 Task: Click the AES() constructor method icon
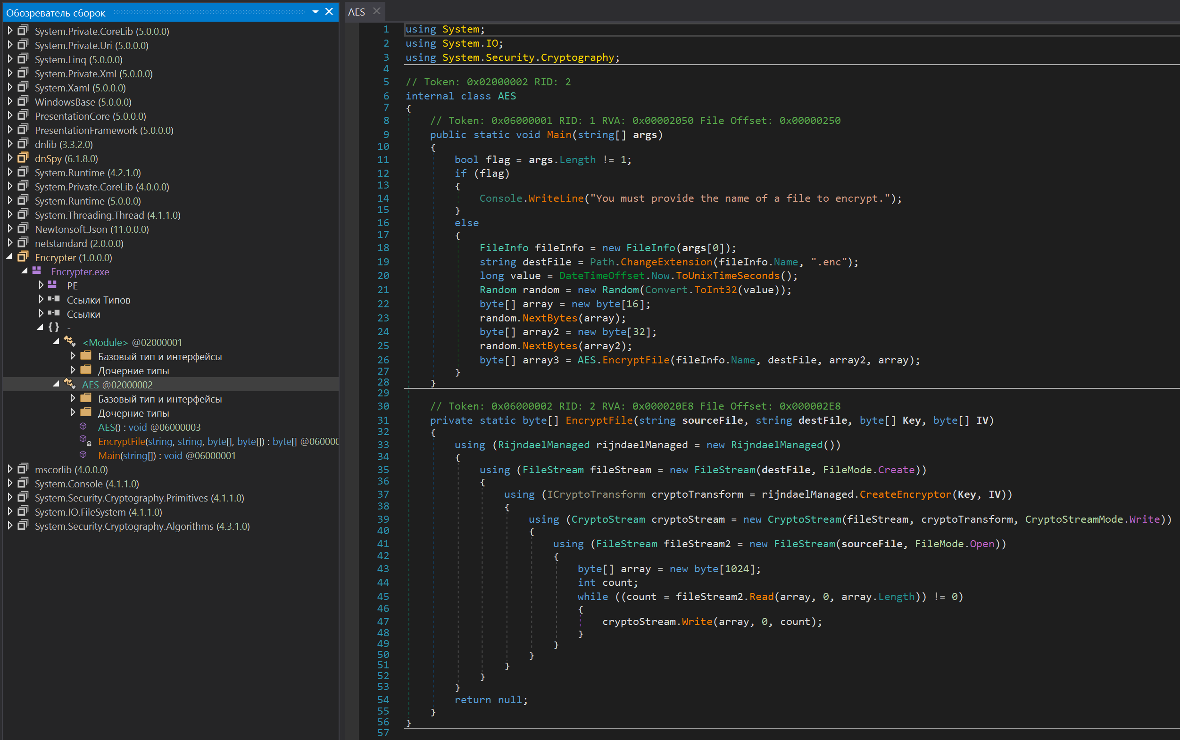pos(83,427)
